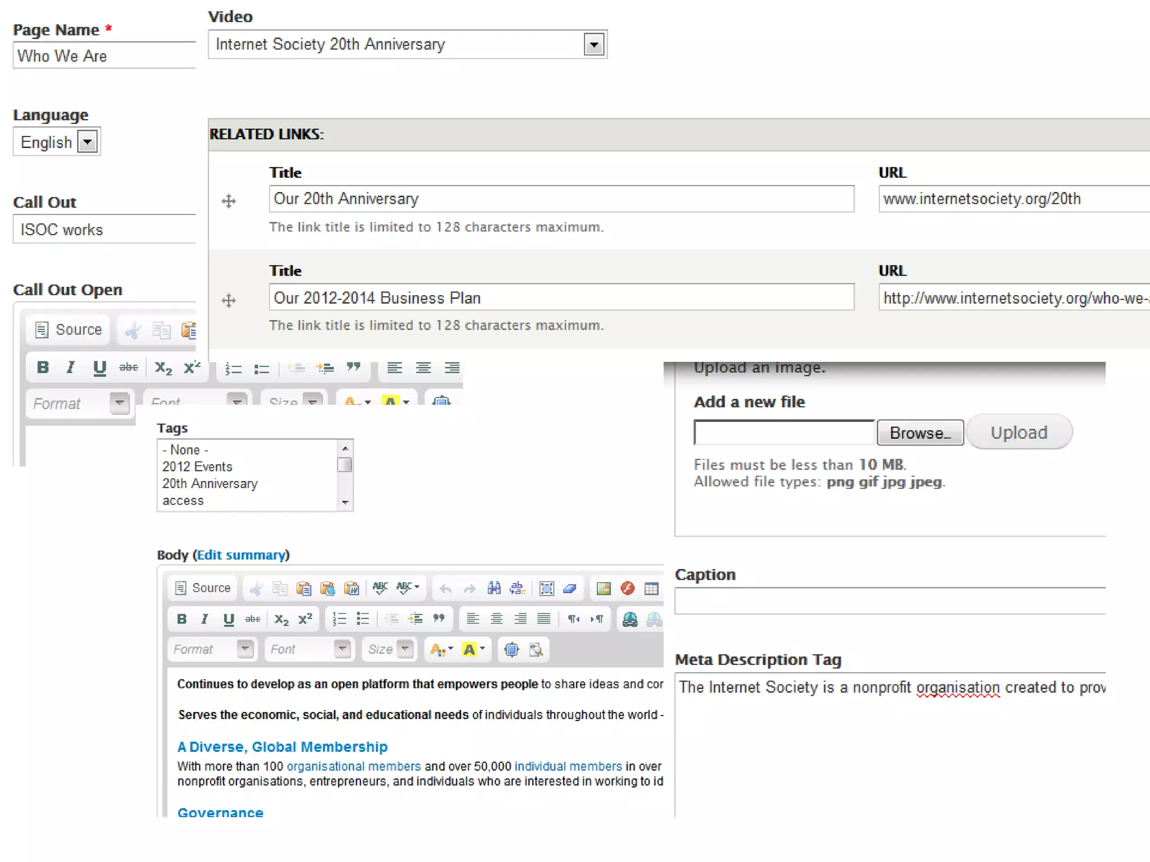Expand the Size dropdown in Body editor
Image resolution: width=1150 pixels, height=862 pixels.
point(405,649)
